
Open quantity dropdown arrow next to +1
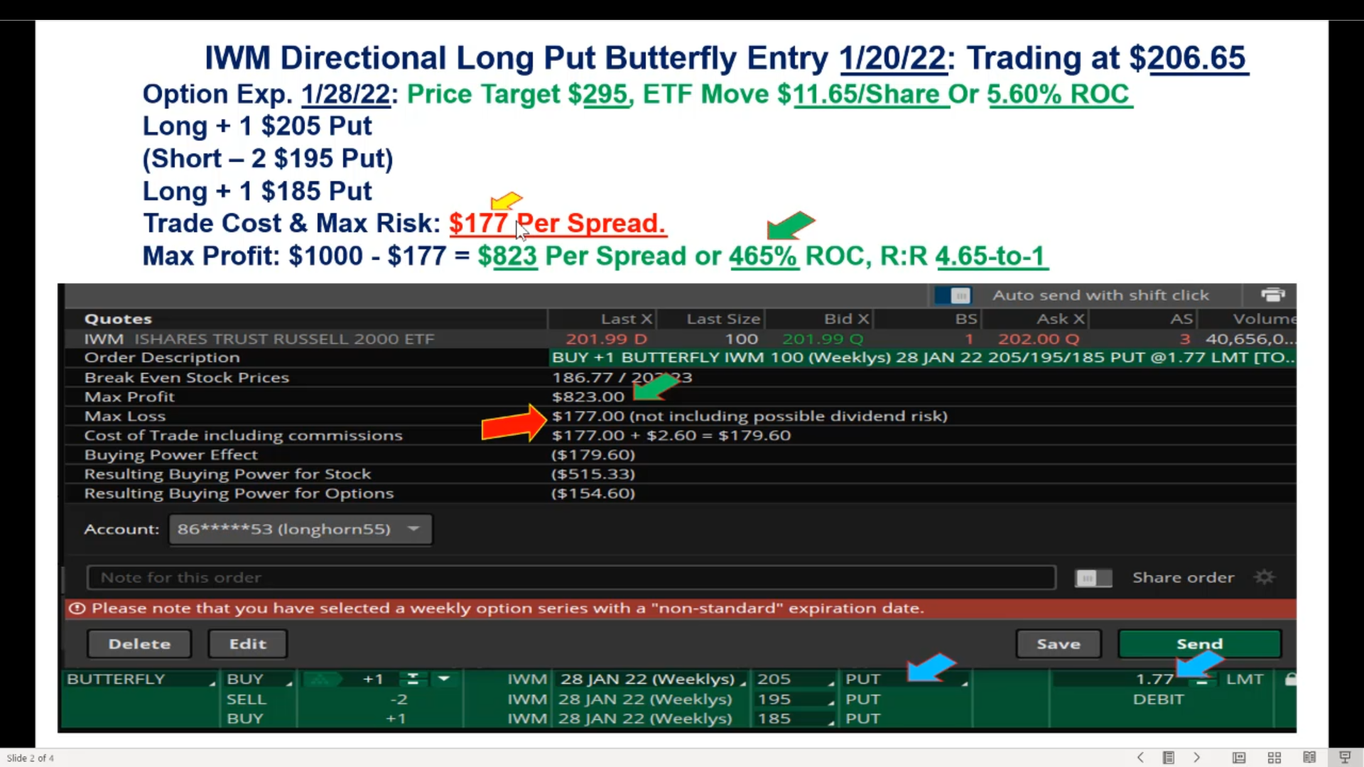click(444, 679)
